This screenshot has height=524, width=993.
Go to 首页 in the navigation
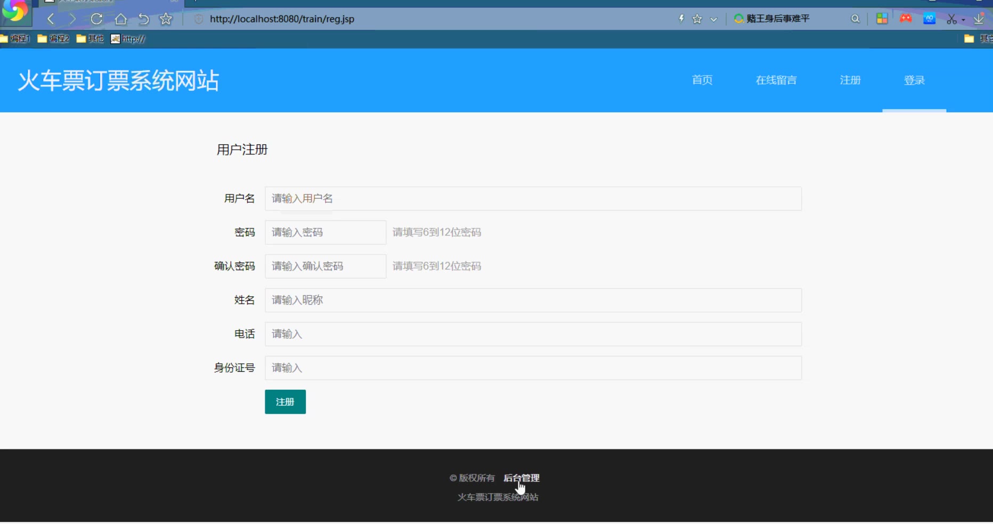(x=702, y=80)
